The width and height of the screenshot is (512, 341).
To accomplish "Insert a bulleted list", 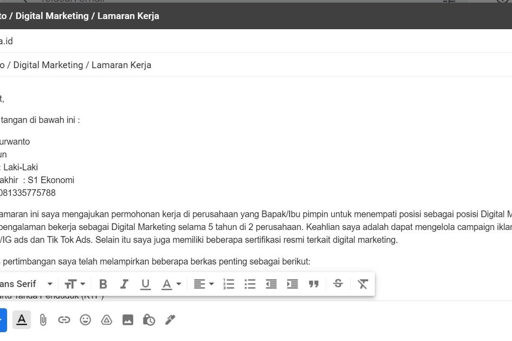I will coord(250,284).
